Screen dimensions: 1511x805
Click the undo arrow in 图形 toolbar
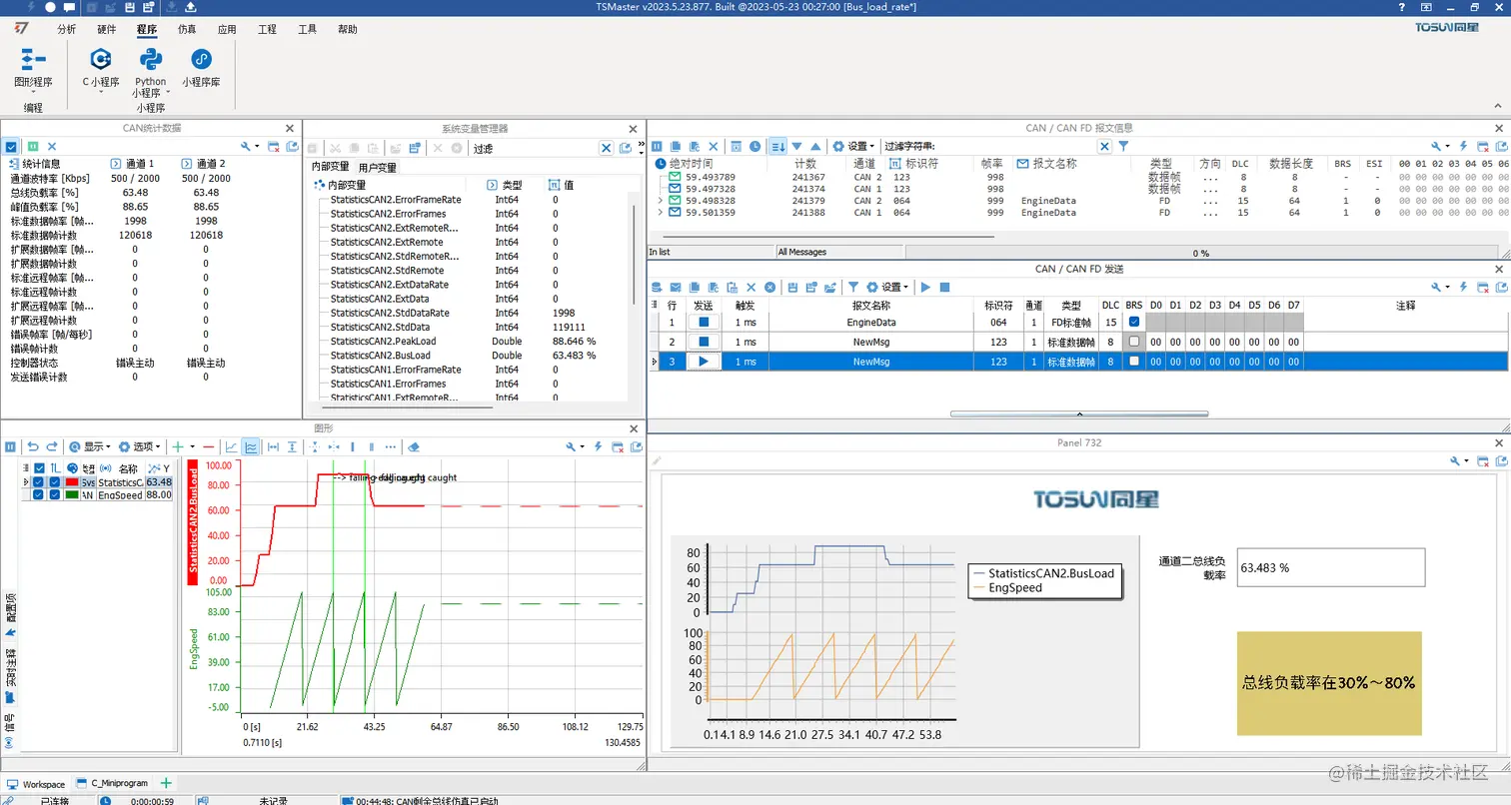pos(33,446)
